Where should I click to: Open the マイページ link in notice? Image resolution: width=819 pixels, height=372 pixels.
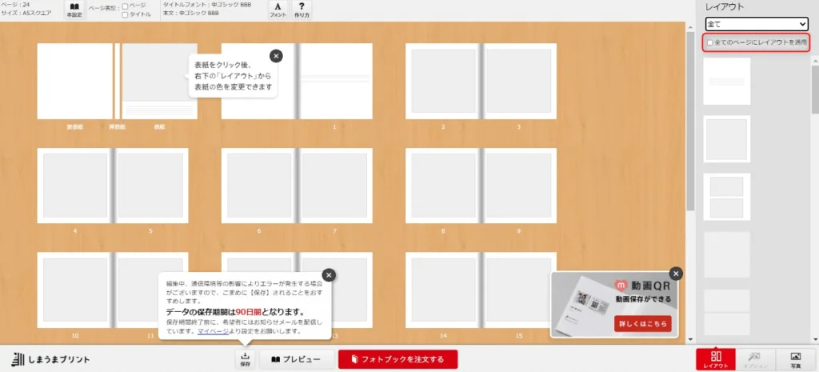coord(212,330)
